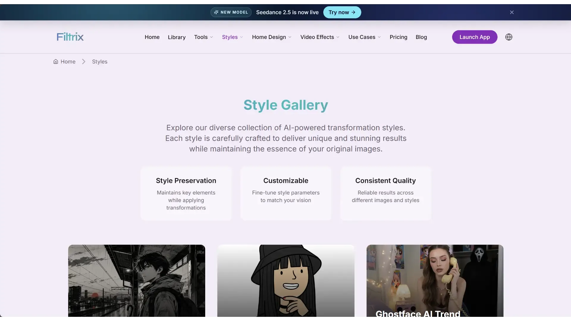Screen dimensions: 571x321
Task: Click the sparkle NEW MODEL badge
Action: click(231, 12)
